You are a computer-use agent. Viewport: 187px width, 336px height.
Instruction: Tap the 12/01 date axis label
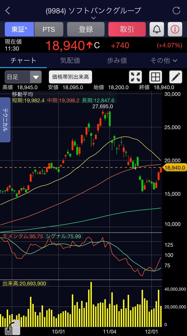(151, 332)
